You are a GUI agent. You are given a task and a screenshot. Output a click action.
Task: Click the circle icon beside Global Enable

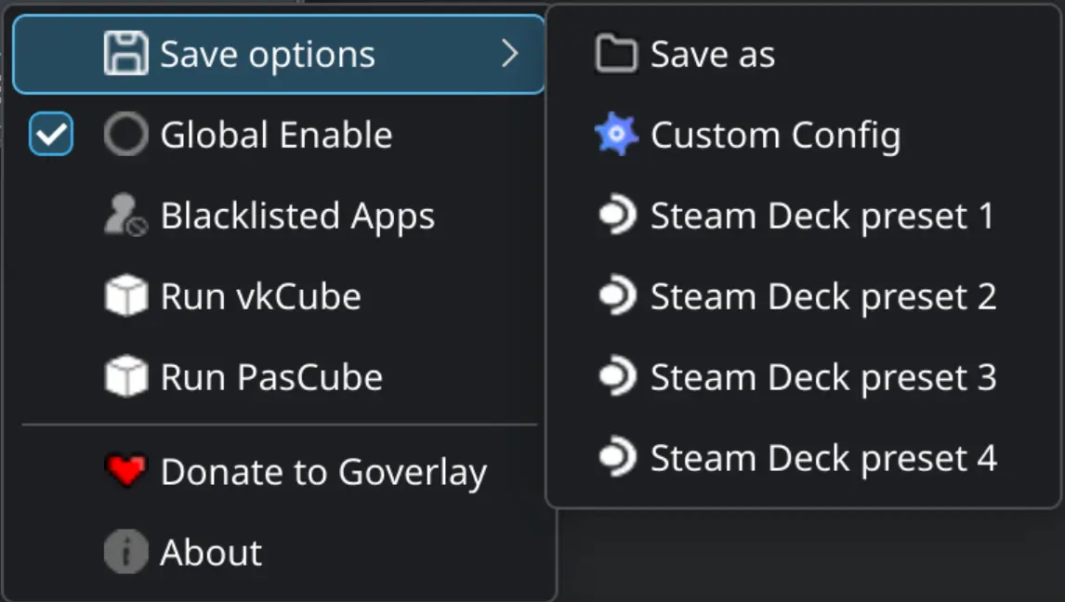pos(125,136)
